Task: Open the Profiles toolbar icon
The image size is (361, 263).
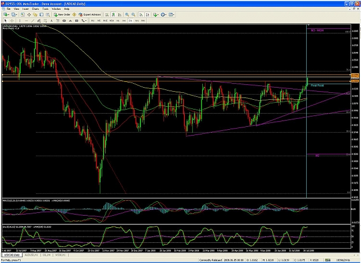Action: 13,14
